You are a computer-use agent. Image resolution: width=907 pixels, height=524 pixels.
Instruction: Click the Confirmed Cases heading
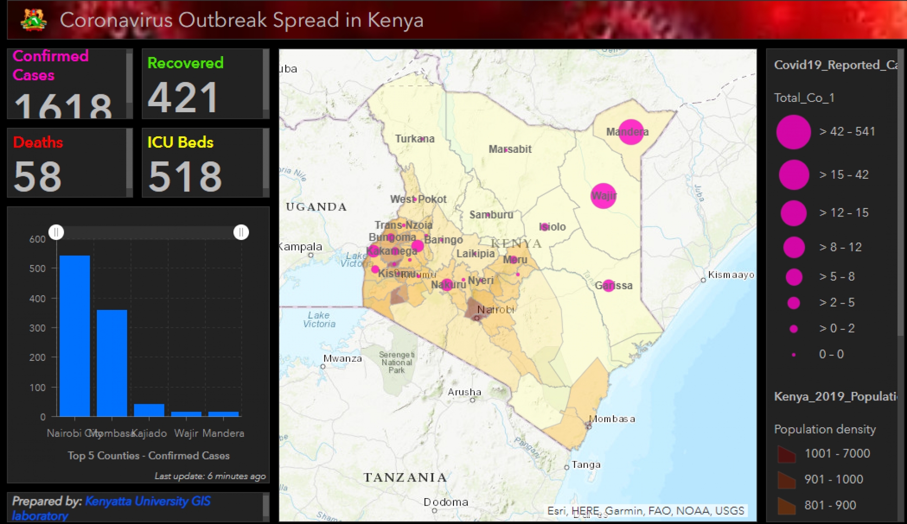[51, 66]
